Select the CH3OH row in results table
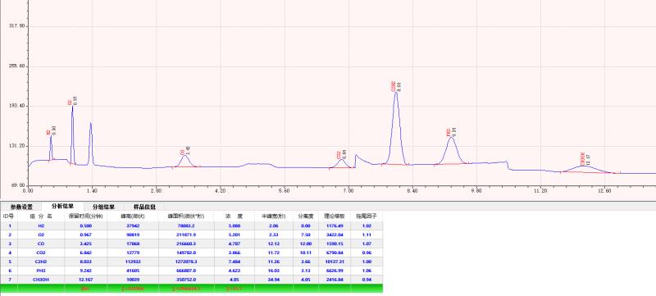This screenshot has height=296, width=656. click(191, 279)
